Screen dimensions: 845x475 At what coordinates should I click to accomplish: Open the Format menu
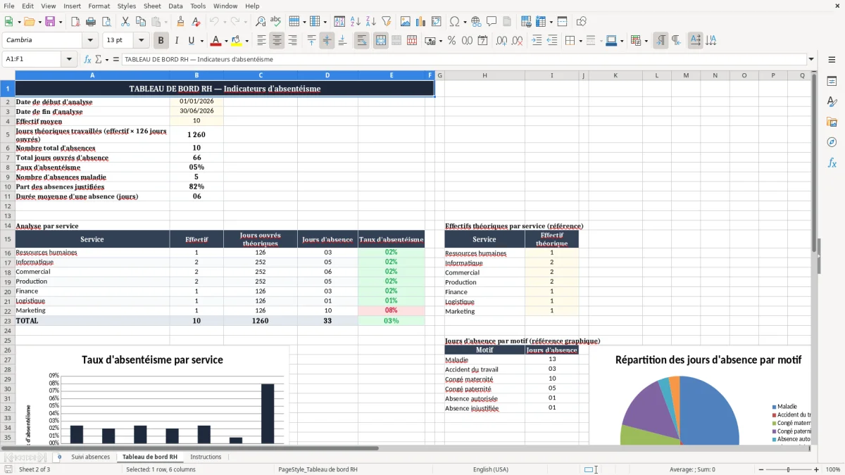click(99, 6)
